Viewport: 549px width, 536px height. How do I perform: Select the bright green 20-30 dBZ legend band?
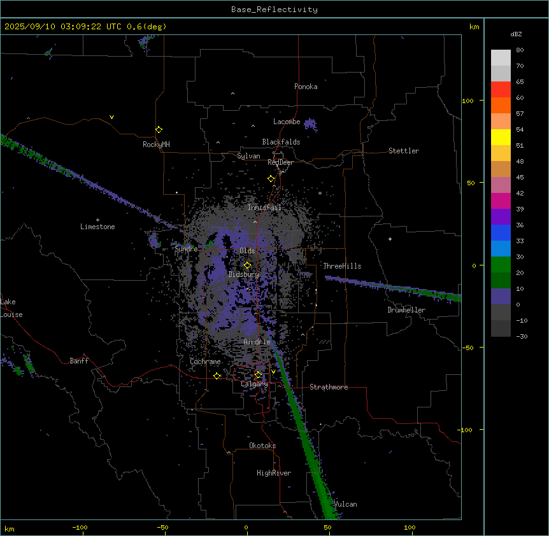501,265
